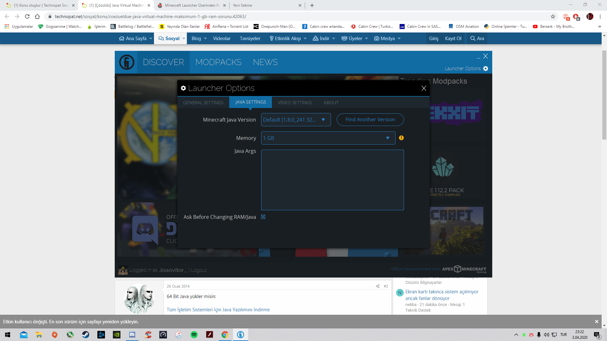The height and width of the screenshot is (341, 607).
Task: Expand the İndir menu dropdown
Action: [x=333, y=39]
